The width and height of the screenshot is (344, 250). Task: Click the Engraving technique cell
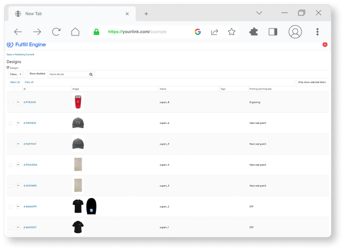[x=255, y=102]
